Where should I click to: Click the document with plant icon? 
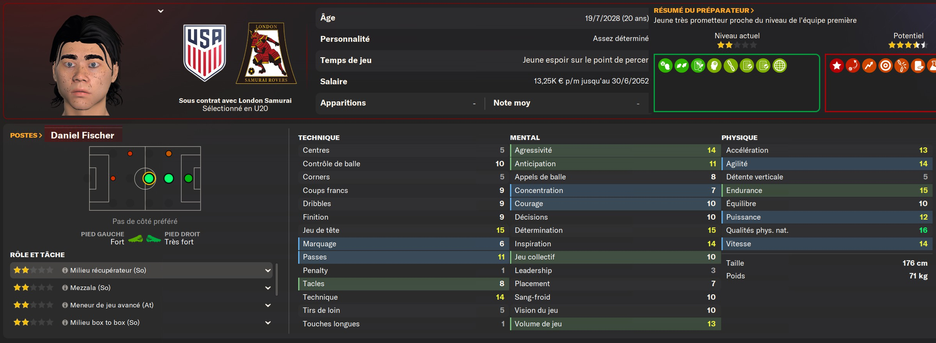698,66
